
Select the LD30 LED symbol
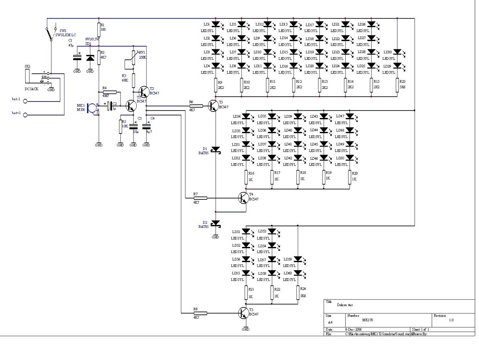tap(399, 52)
